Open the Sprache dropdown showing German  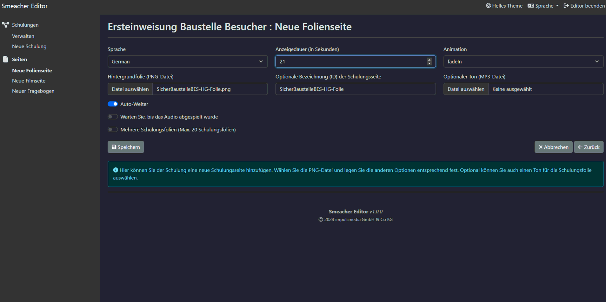click(187, 61)
